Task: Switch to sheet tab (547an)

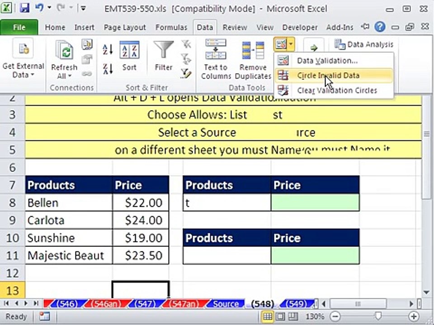Action: 184,304
